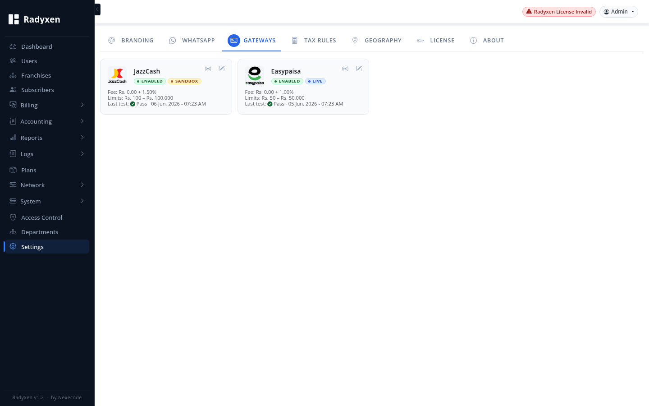Open the Geography tab

[376, 41]
